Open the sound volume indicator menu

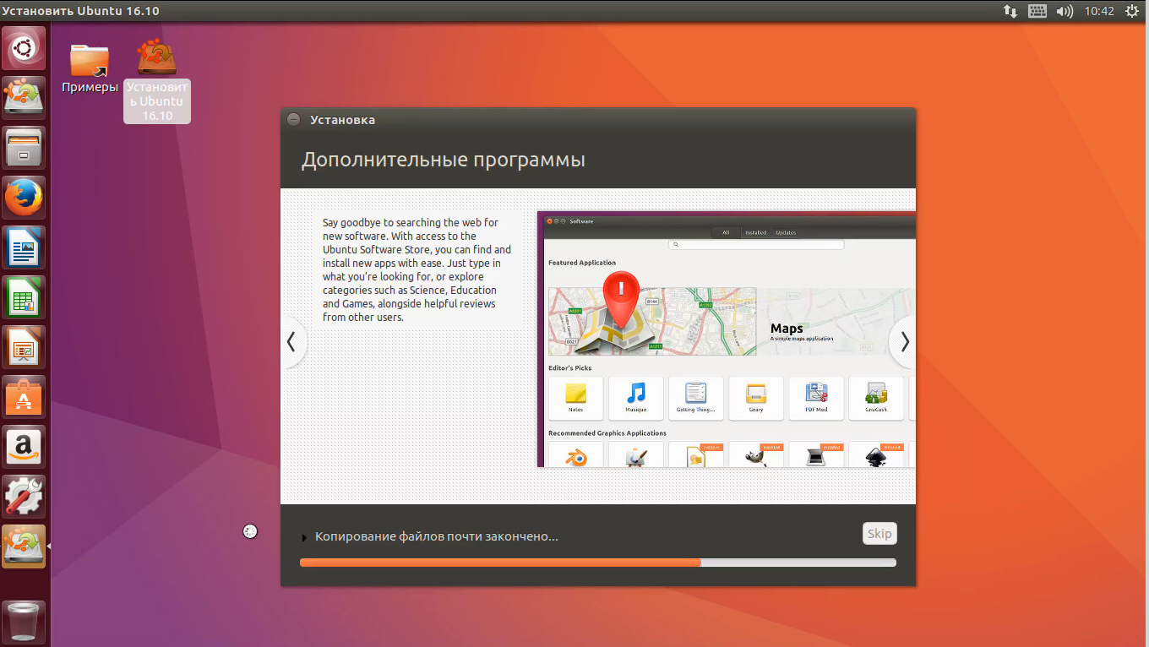[x=1065, y=11]
